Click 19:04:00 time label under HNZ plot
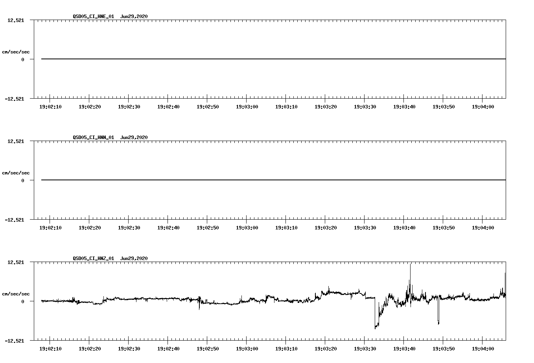534x363 pixels. (x=483, y=349)
